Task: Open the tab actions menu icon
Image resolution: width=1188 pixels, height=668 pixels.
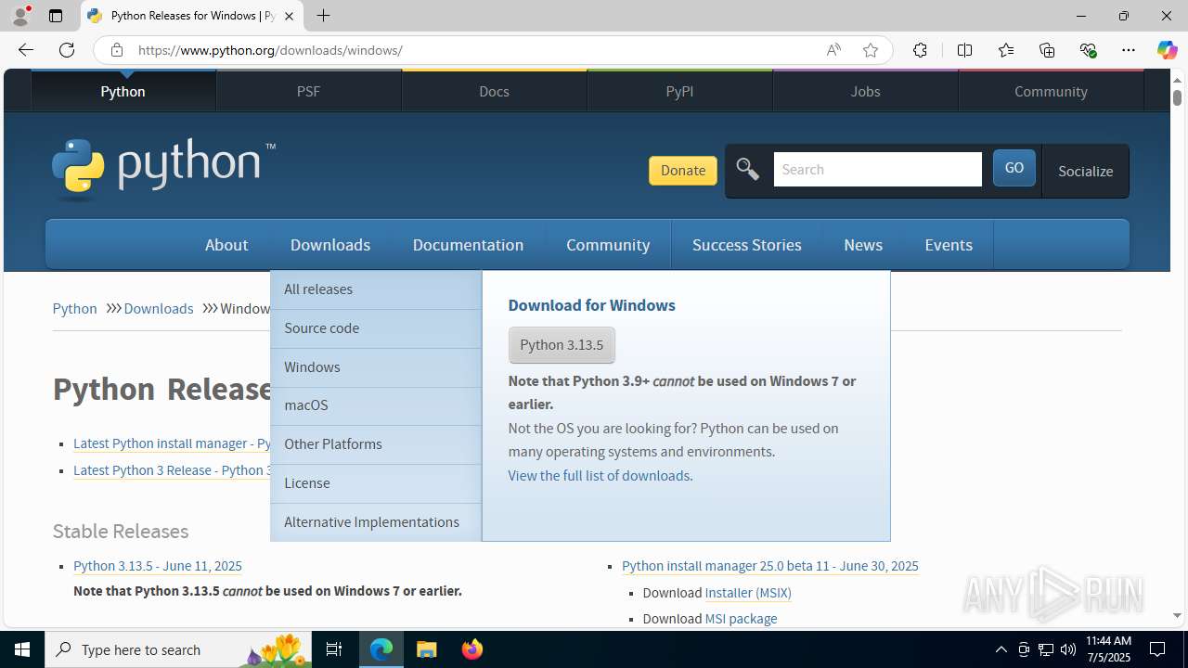Action: pos(56,16)
